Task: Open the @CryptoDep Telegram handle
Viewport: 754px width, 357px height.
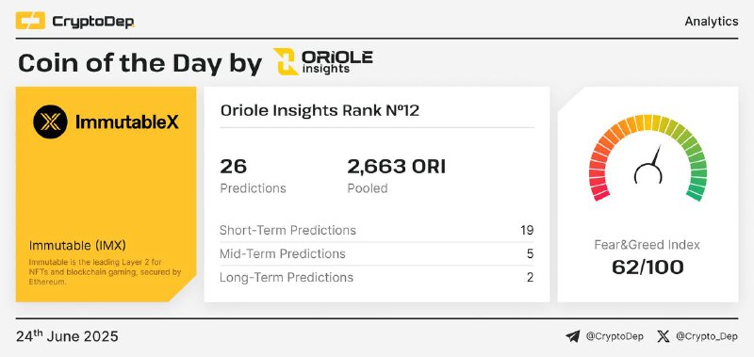Action: [x=615, y=337]
